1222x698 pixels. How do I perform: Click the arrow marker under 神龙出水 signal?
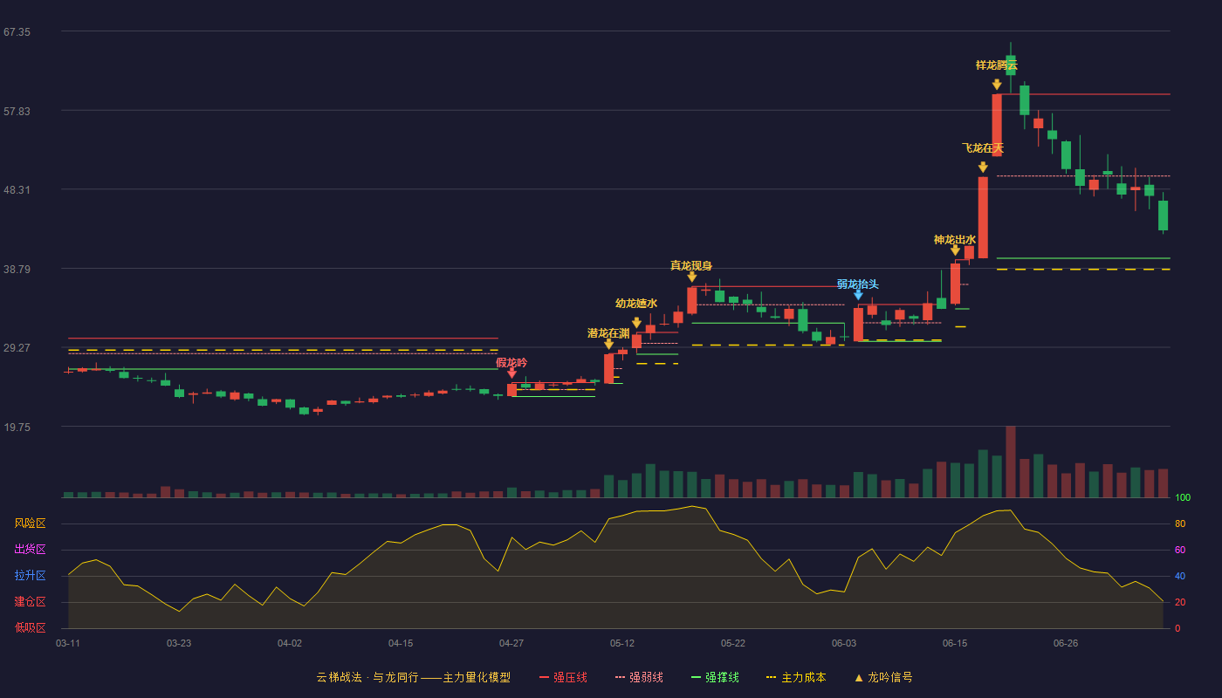(x=955, y=250)
